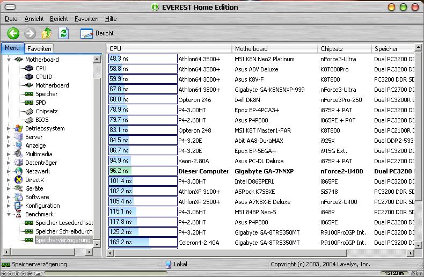Click the green 96.2 ns bar

pos(143,171)
